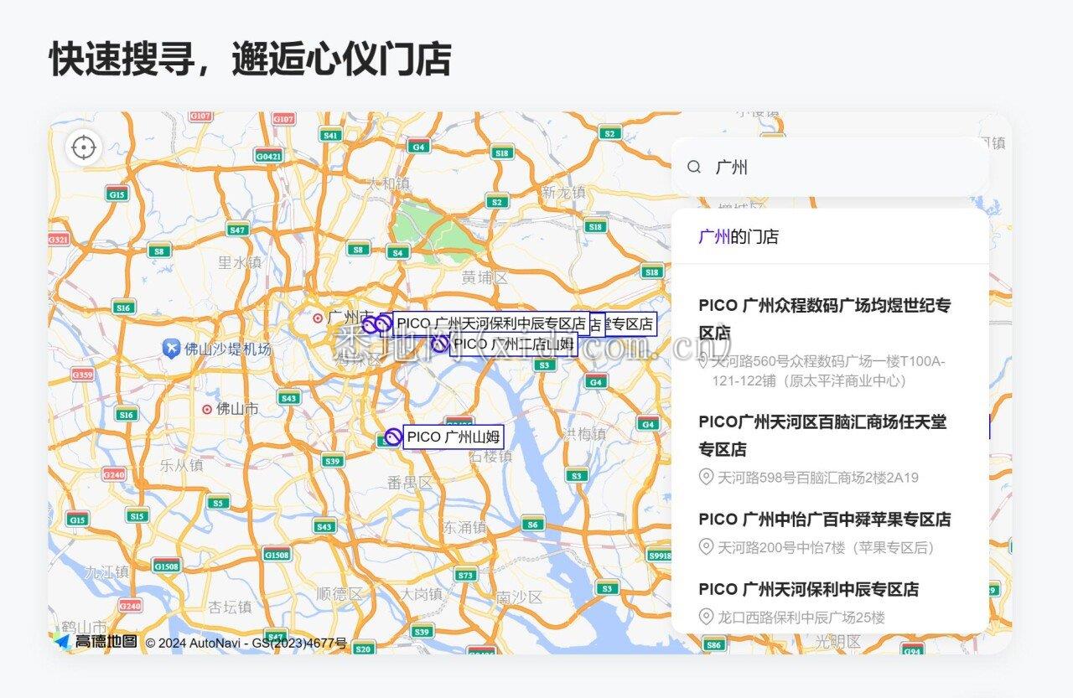1073x698 pixels.
Task: Click location pin icon beside 天河路200号 address
Action: pos(706,547)
